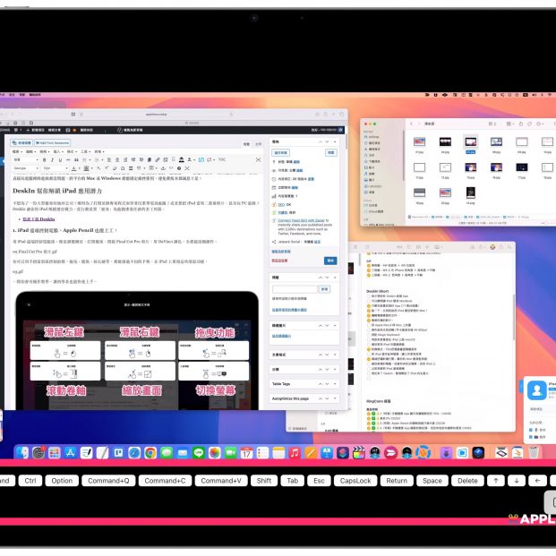Launch the Music app from the Dock

click(295, 455)
